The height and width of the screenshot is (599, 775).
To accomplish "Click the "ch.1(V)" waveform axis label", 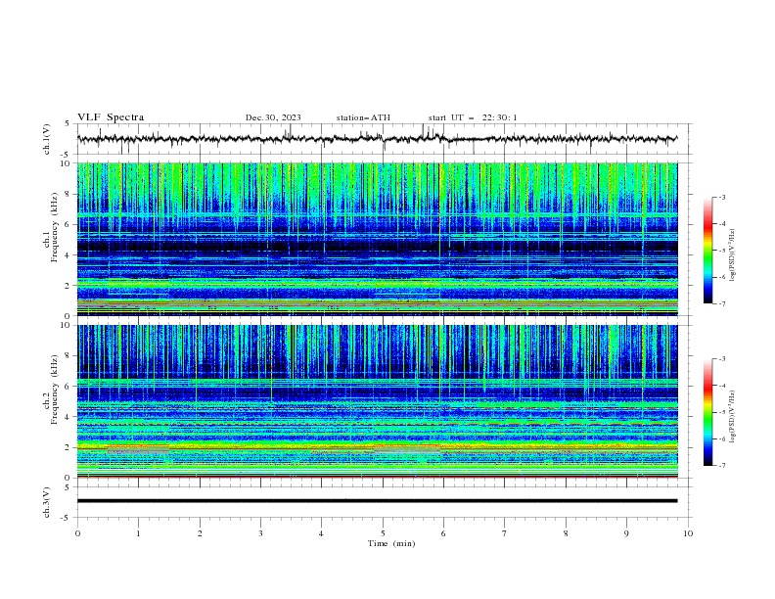I will point(47,139).
